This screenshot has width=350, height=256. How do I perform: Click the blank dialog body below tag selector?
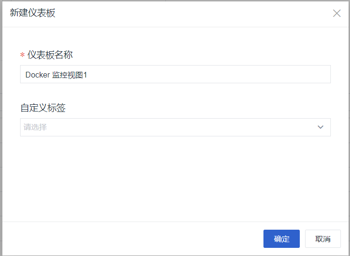[175, 178]
